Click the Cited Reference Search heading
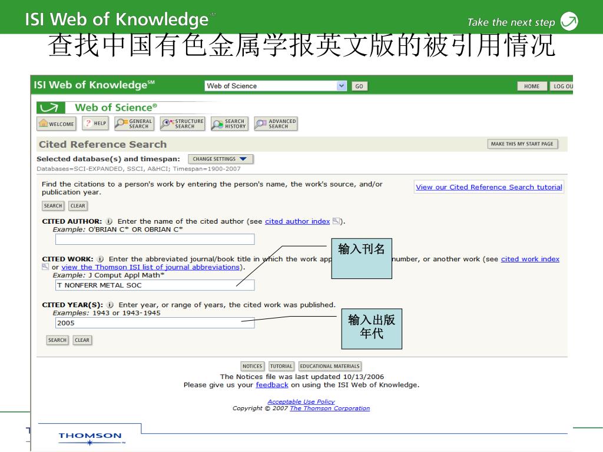This screenshot has width=603, height=452. tap(102, 145)
